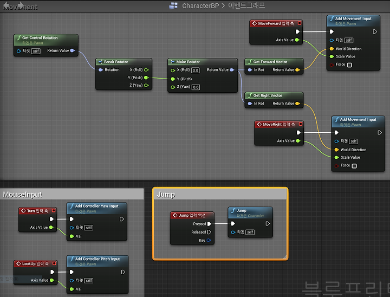Screen dimensions: 390x297
Task: Click the Y (Pitch) input pin on Make Rotator
Action: [173, 79]
